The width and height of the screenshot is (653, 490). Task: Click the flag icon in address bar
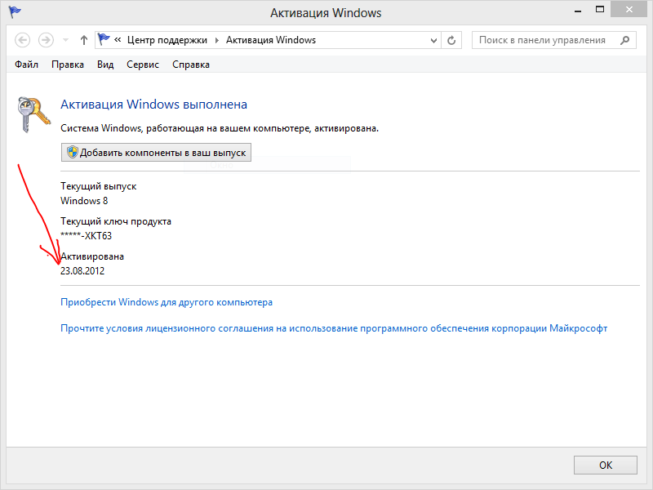tap(104, 39)
